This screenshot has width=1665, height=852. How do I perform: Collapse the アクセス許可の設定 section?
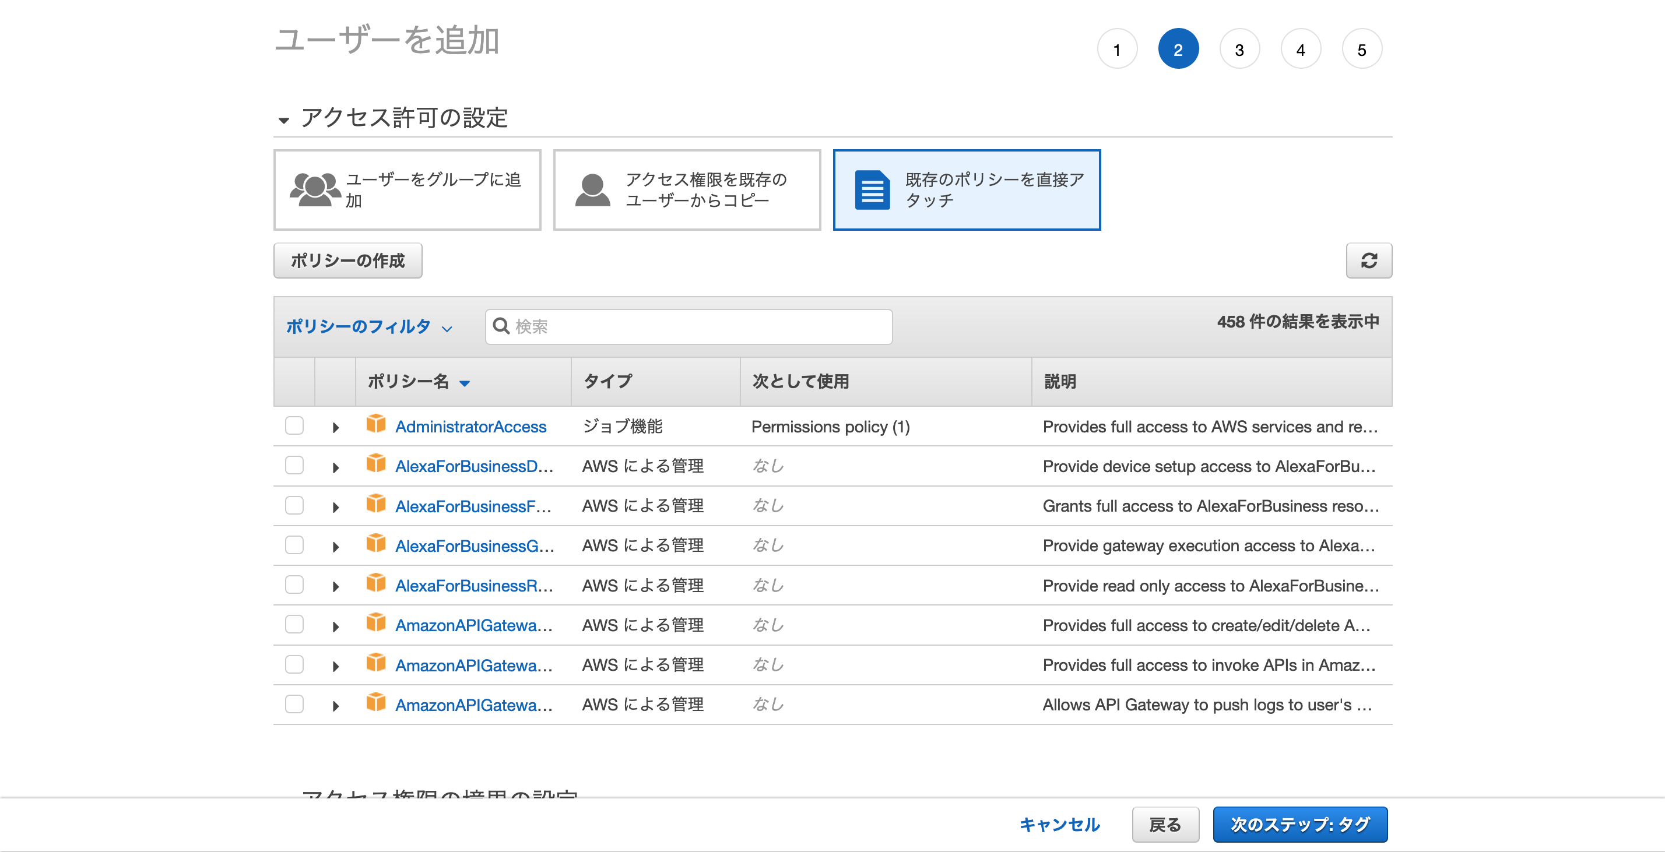283,120
